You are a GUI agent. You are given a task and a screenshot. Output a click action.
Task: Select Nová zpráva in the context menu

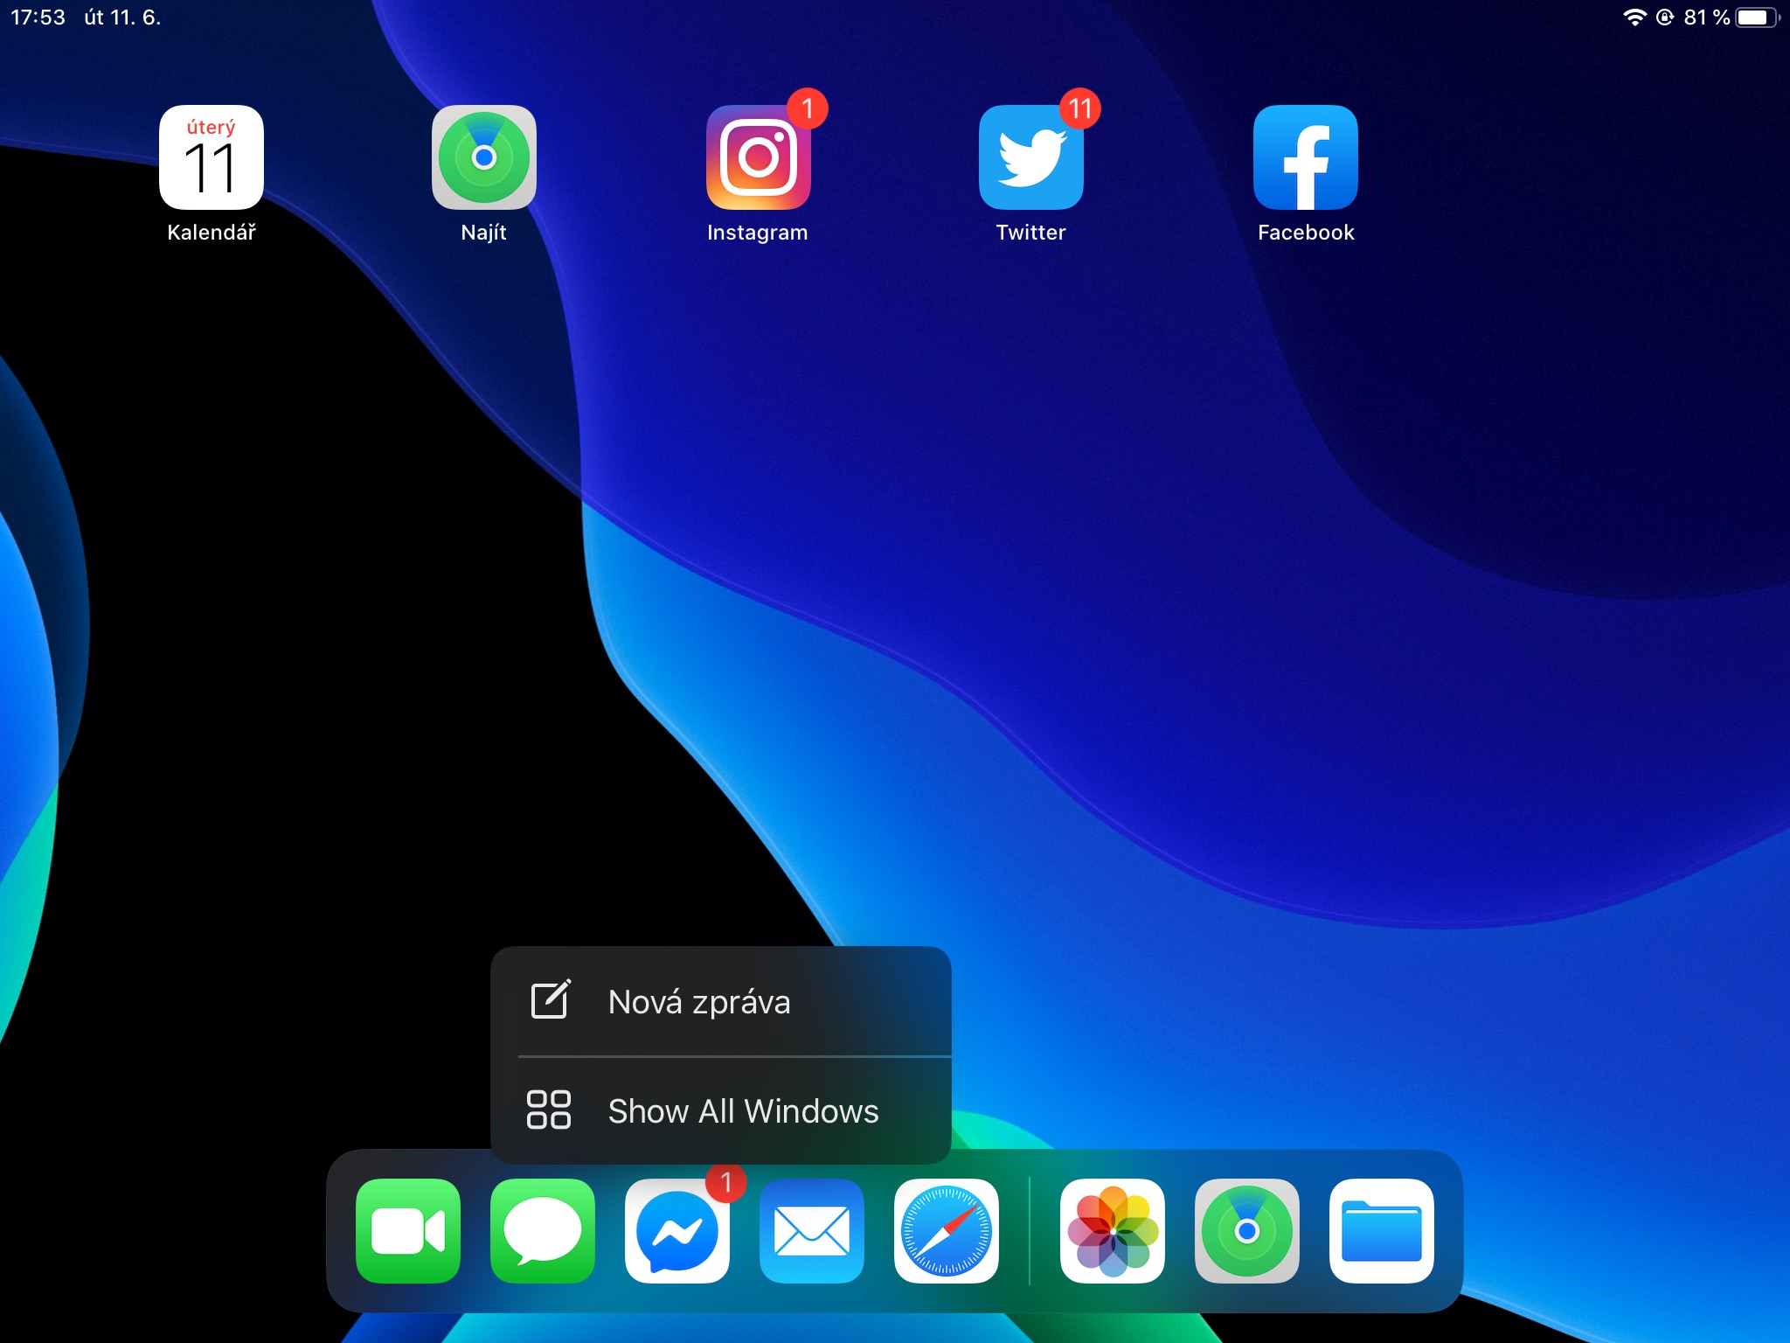721,1001
